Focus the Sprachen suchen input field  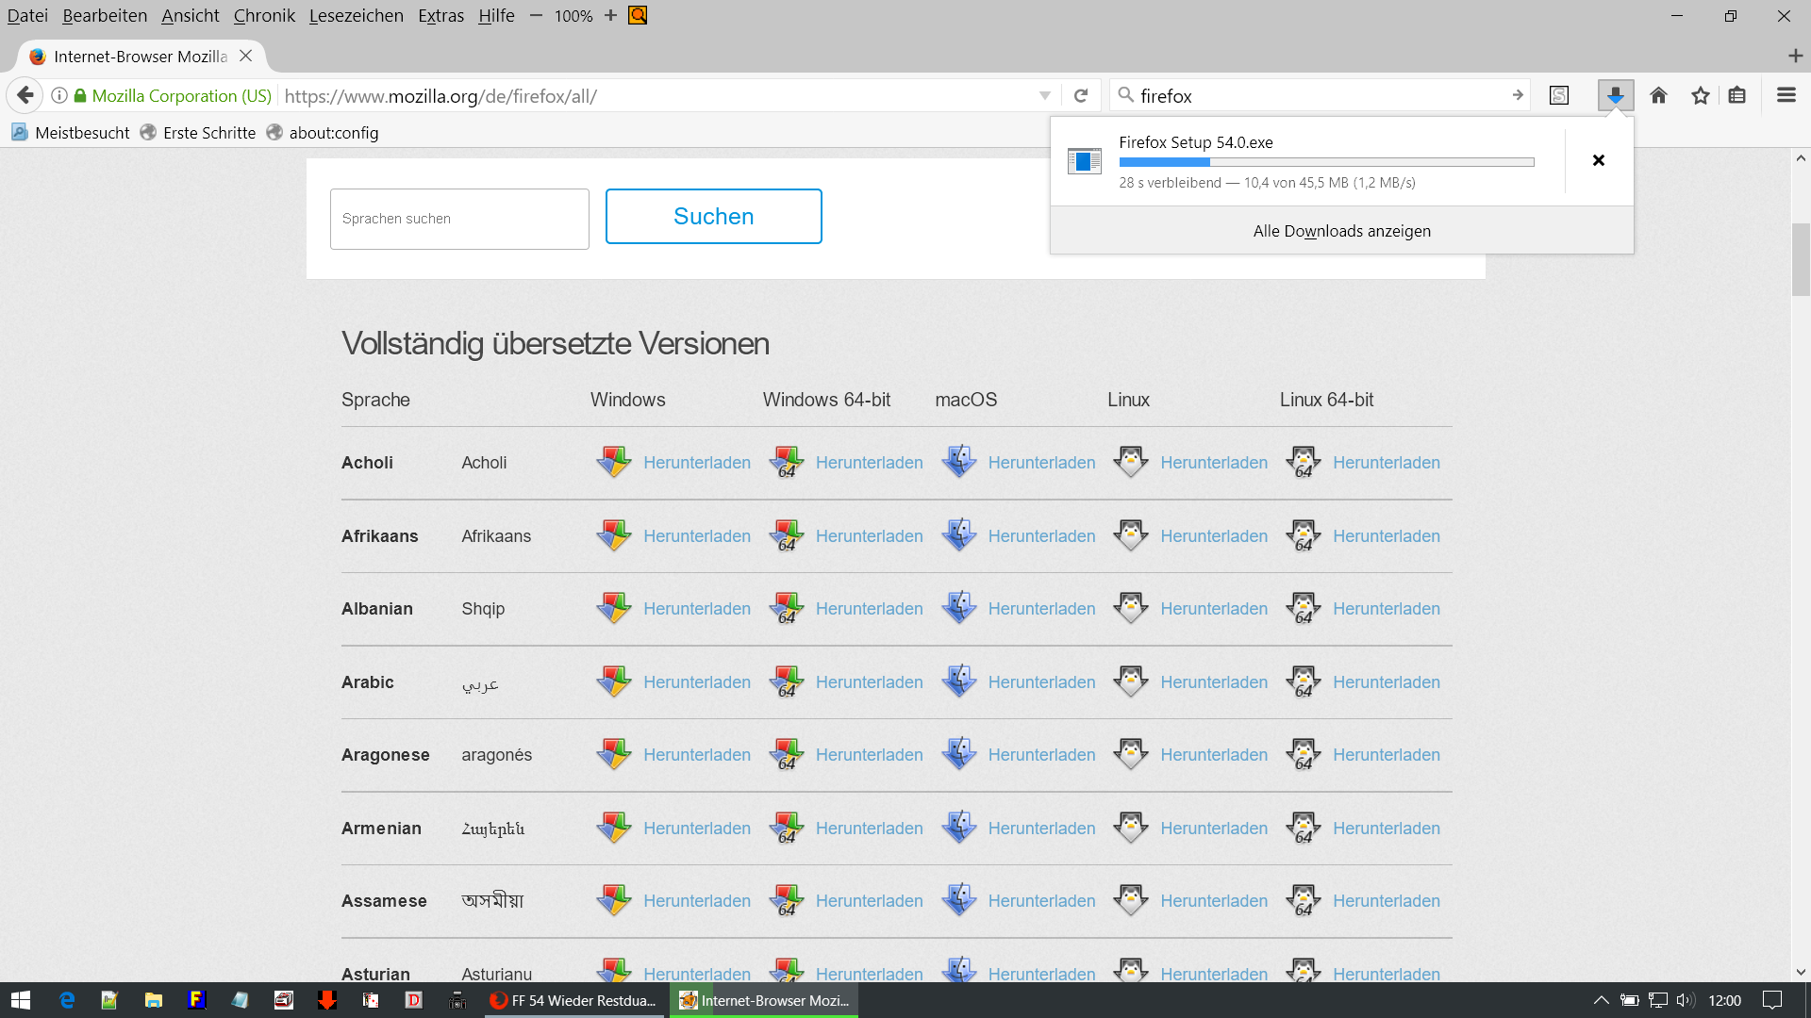459,219
